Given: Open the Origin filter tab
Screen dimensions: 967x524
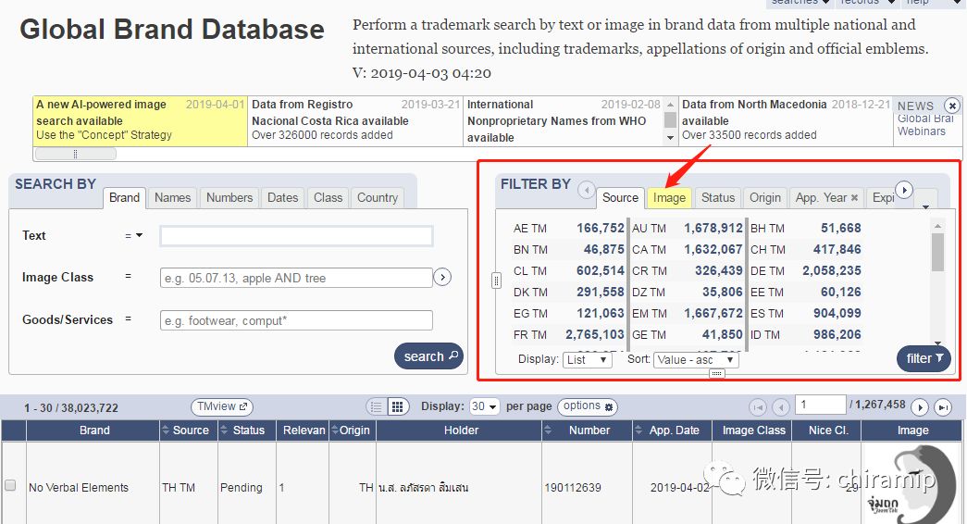Looking at the screenshot, I should click(x=764, y=197).
